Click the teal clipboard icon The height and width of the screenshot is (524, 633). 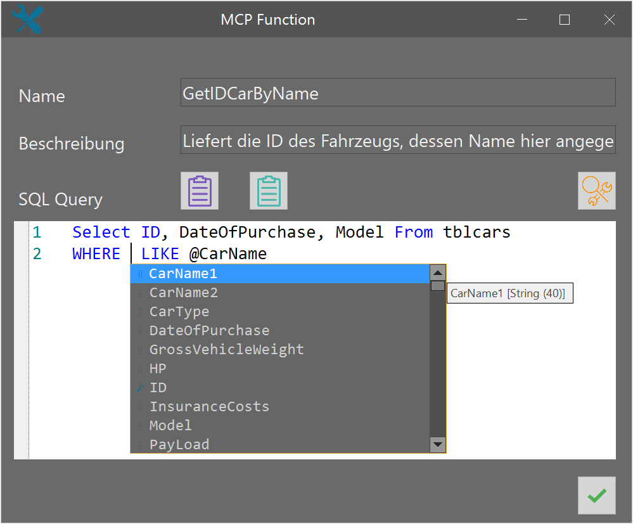point(269,191)
